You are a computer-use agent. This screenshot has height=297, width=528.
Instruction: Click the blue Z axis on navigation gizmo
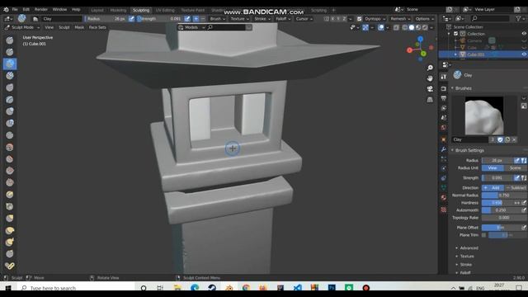(420, 40)
